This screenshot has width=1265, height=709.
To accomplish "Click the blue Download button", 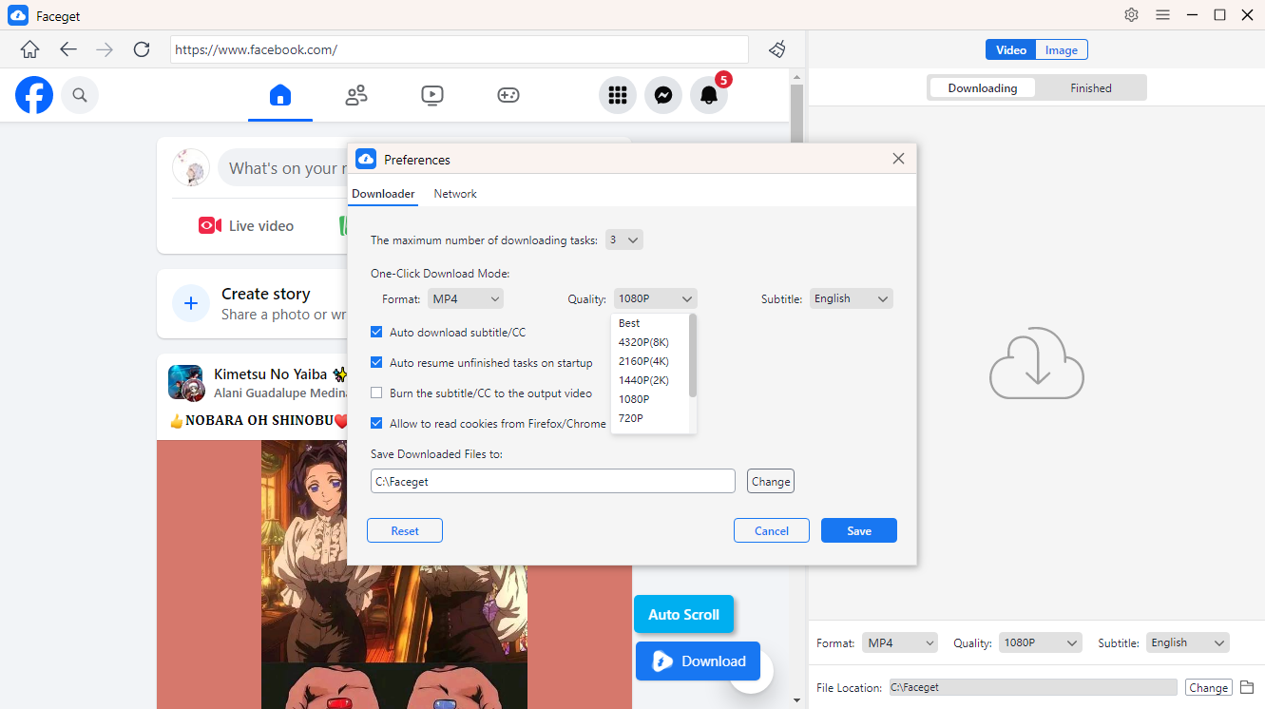I will tap(698, 661).
